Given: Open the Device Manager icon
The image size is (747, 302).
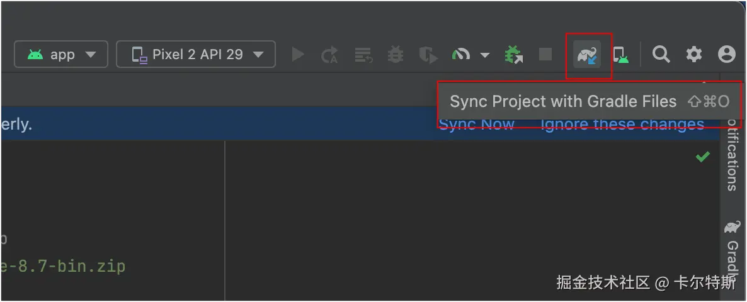Looking at the screenshot, I should coord(621,55).
